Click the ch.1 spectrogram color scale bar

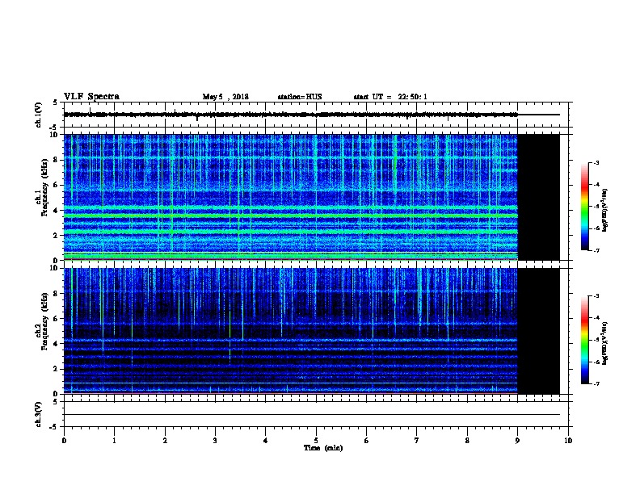pos(584,207)
